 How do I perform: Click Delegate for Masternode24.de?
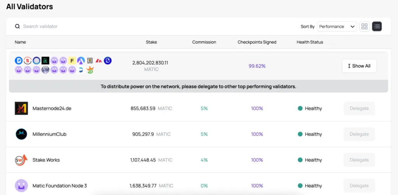pos(359,109)
